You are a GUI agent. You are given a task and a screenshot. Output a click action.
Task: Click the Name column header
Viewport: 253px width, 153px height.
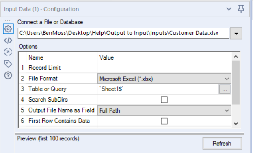point(36,57)
